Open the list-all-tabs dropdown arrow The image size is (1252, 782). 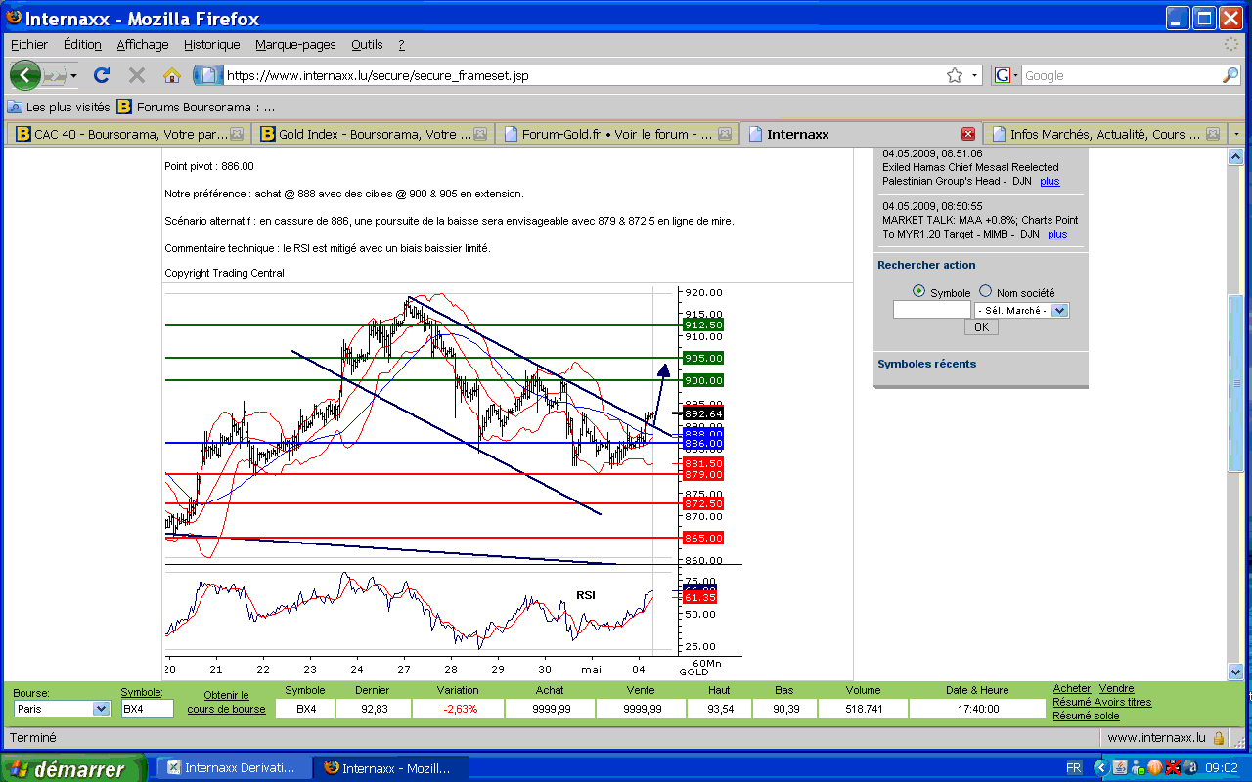pyautogui.click(x=1237, y=134)
